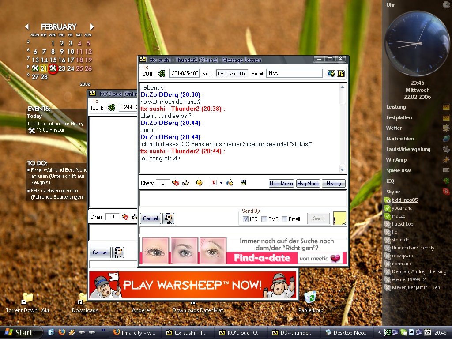Open the History button
Screen dimensions: 452x339
tap(334, 184)
